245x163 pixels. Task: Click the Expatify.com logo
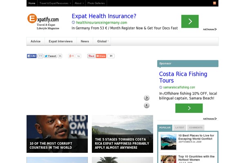tap(43, 22)
